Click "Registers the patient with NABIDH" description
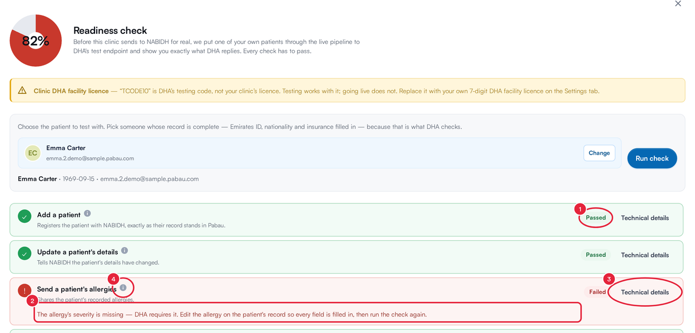Screen dimensions: 695x333 131,226
